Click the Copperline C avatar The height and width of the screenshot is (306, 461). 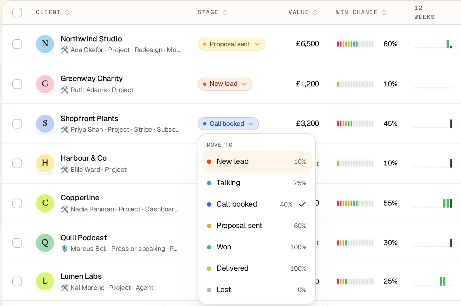[45, 203]
